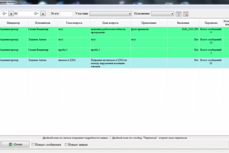Sort by the 'Переписка' column header

211,23
